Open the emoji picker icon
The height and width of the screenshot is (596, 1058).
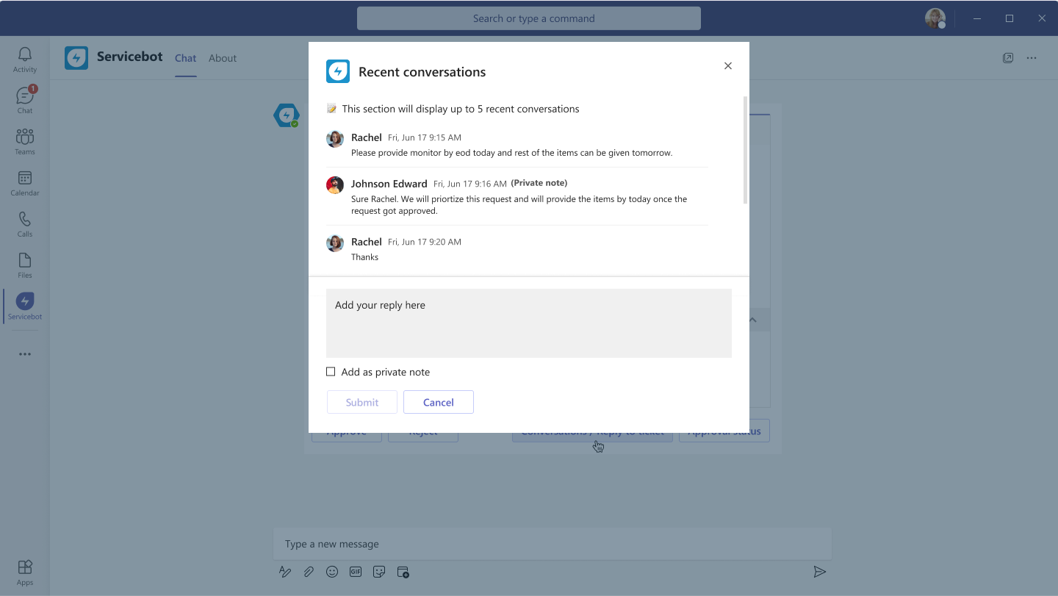[x=332, y=572]
